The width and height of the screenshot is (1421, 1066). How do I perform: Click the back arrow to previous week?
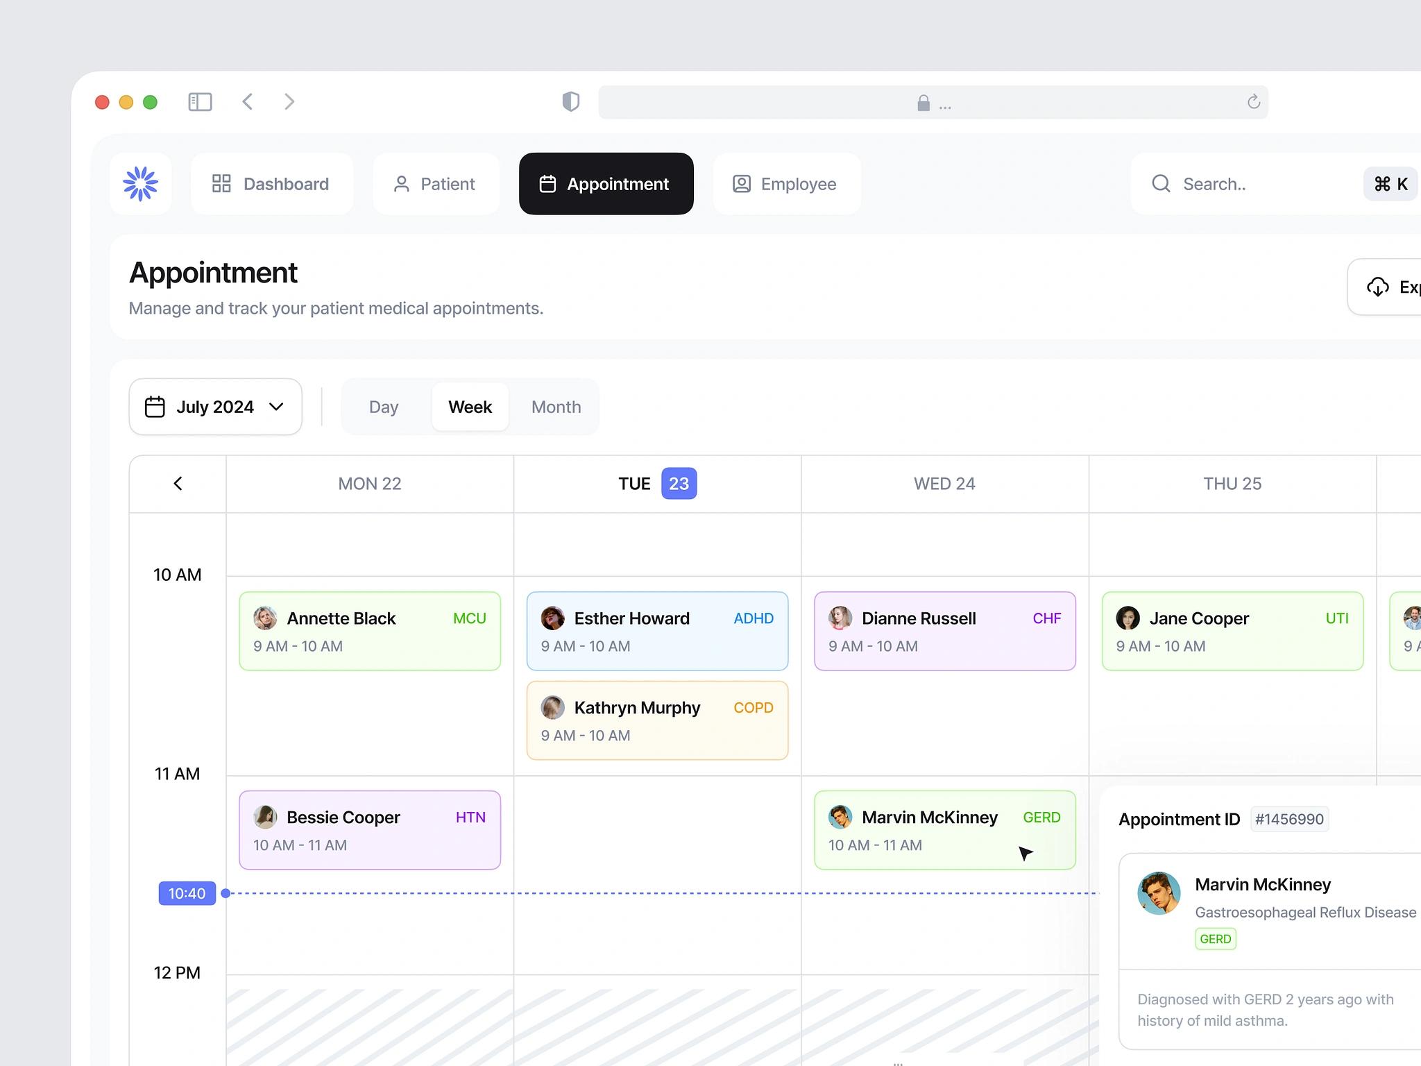(x=178, y=484)
